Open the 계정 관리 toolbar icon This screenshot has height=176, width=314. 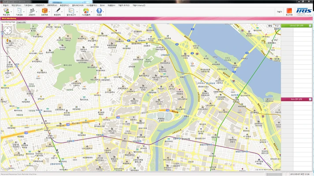(x=6, y=12)
